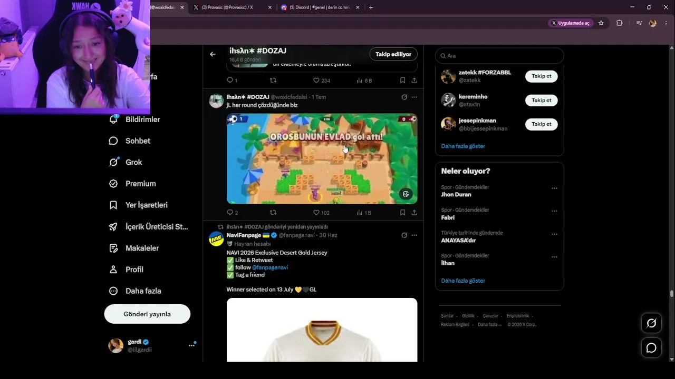Open browser extensions puzzle icon
The width and height of the screenshot is (675, 379).
tap(620, 23)
